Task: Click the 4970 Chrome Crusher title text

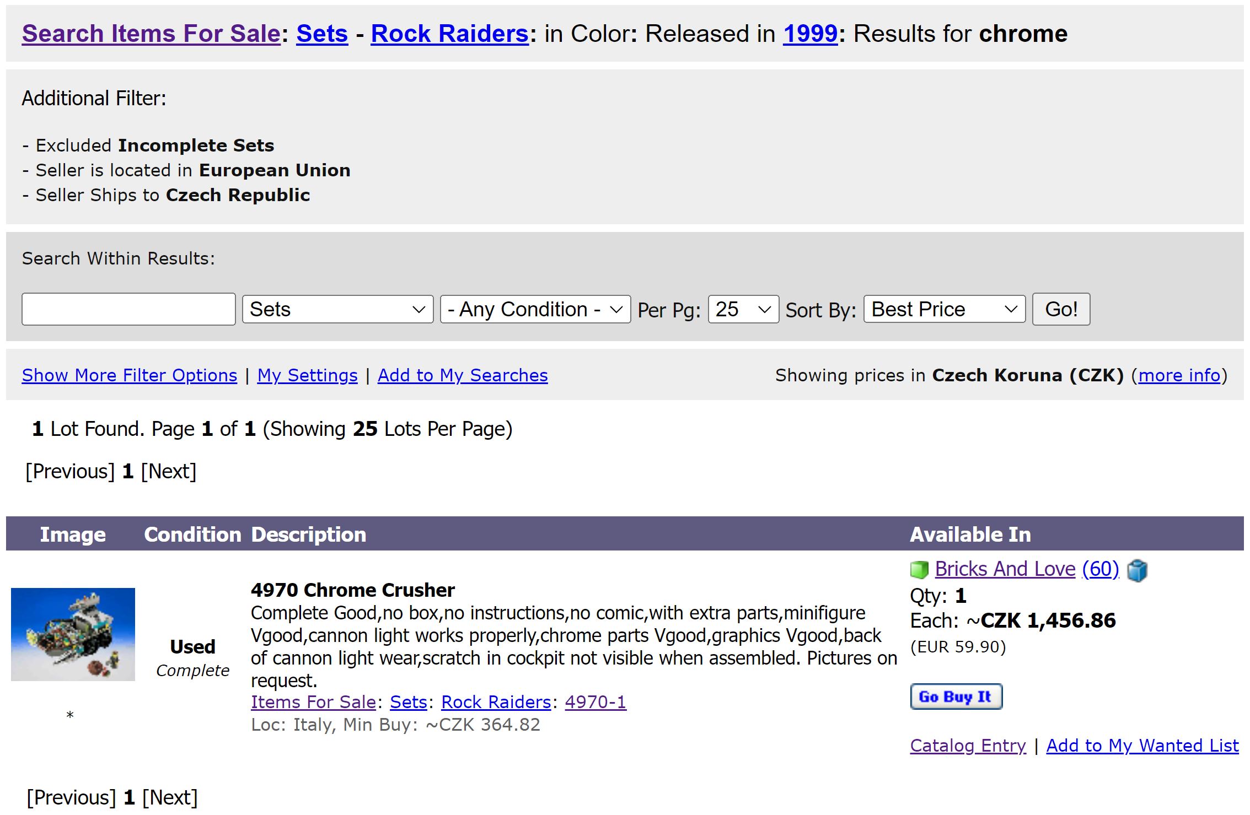Action: coord(353,590)
